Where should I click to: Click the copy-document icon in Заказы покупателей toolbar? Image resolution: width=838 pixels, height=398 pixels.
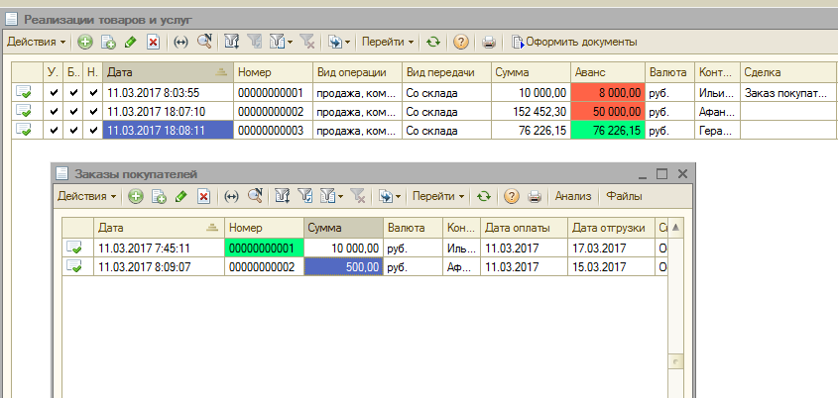pos(159,196)
